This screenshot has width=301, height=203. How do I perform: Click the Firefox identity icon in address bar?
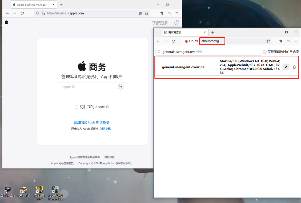pos(191,41)
